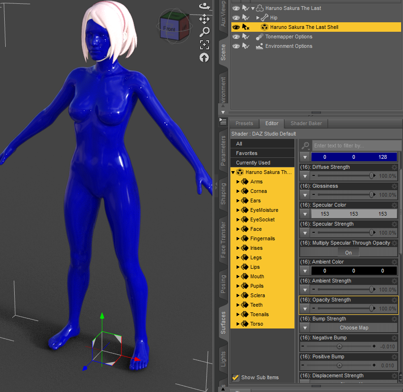Click the Currently Used filter
Screen dimensions: 403x392
(x=253, y=163)
